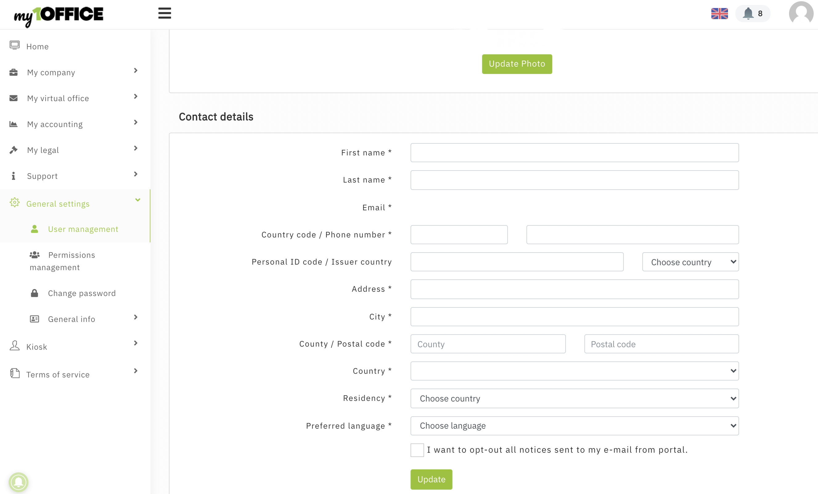Click the UK flag language icon

point(719,14)
